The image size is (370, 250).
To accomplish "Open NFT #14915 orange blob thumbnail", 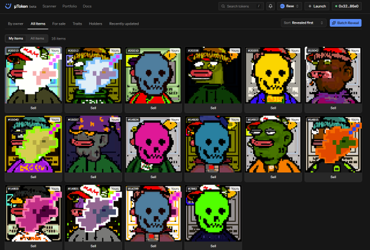I will click(x=333, y=144).
